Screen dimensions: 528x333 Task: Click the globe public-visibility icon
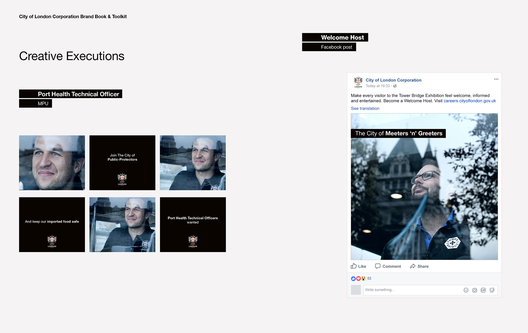[x=395, y=86]
